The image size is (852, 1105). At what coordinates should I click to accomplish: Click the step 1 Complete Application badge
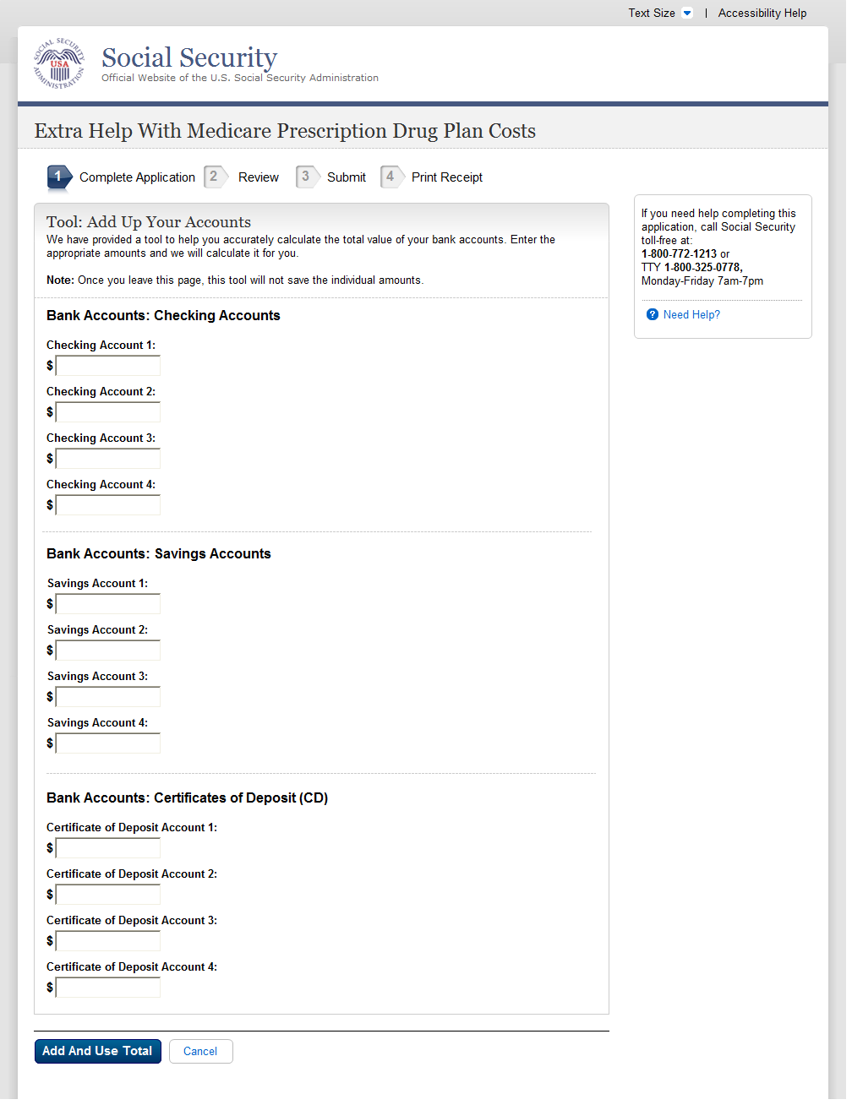(x=58, y=177)
